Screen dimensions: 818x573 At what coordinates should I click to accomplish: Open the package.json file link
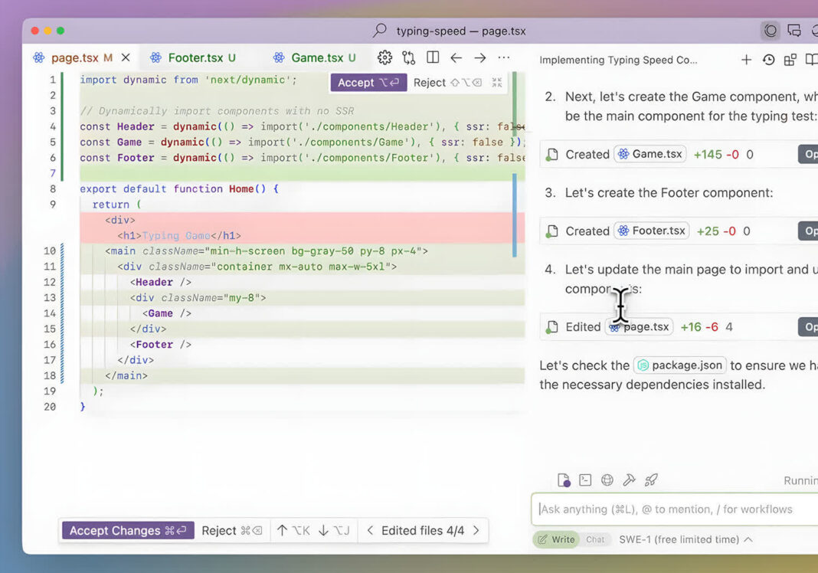(679, 365)
